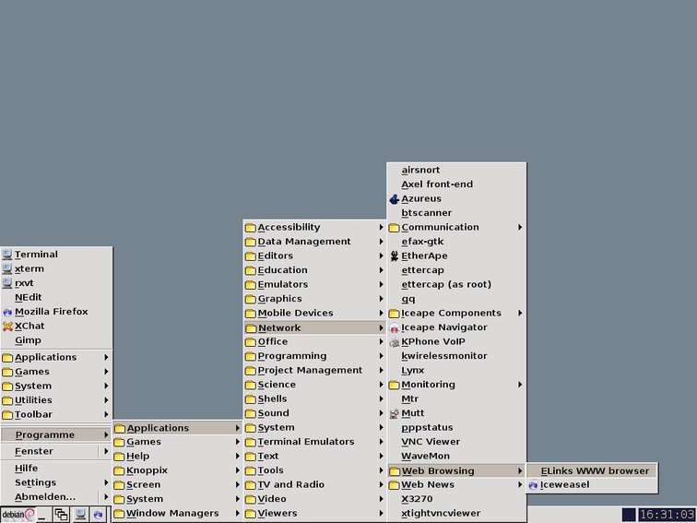Open the Education category
The width and height of the screenshot is (697, 523).
click(314, 270)
